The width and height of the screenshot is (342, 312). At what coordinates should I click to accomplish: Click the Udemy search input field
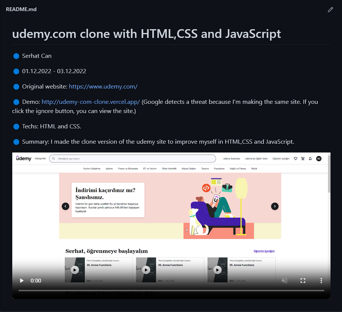[133, 159]
